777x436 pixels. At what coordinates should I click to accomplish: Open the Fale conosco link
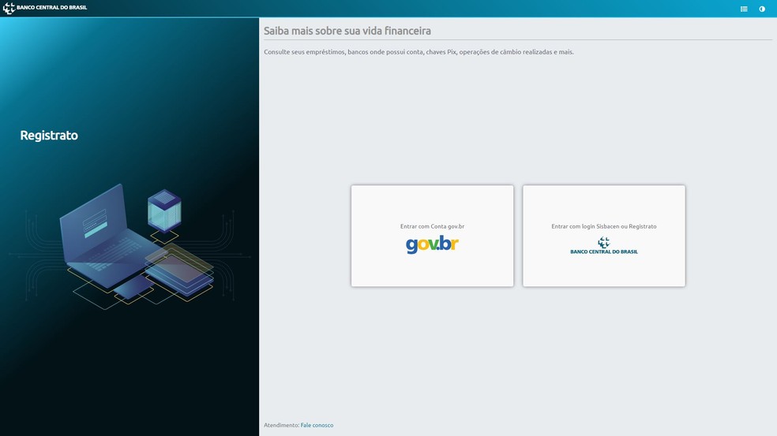(x=317, y=425)
